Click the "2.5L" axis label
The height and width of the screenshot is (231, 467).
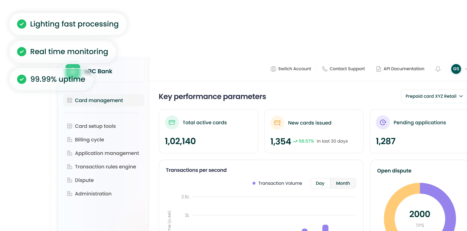click(185, 197)
